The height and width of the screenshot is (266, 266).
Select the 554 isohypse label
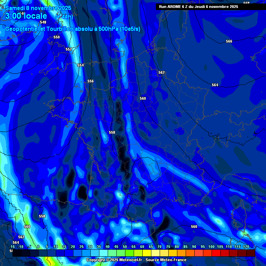point(80,65)
